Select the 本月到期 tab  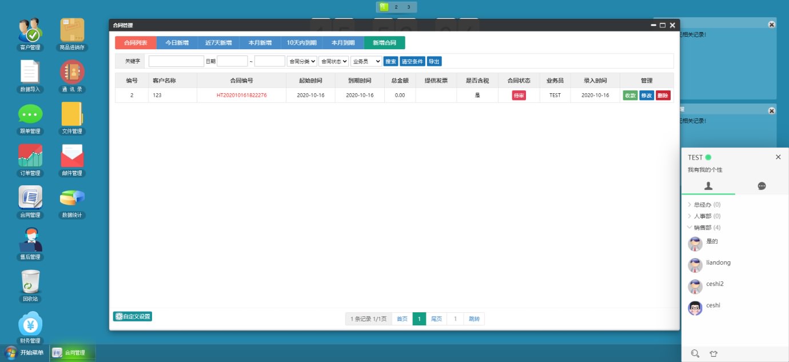tap(343, 43)
